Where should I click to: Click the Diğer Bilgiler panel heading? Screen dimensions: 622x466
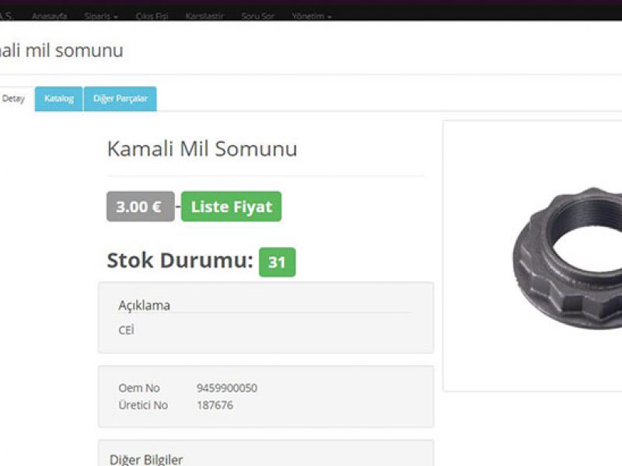click(x=146, y=460)
